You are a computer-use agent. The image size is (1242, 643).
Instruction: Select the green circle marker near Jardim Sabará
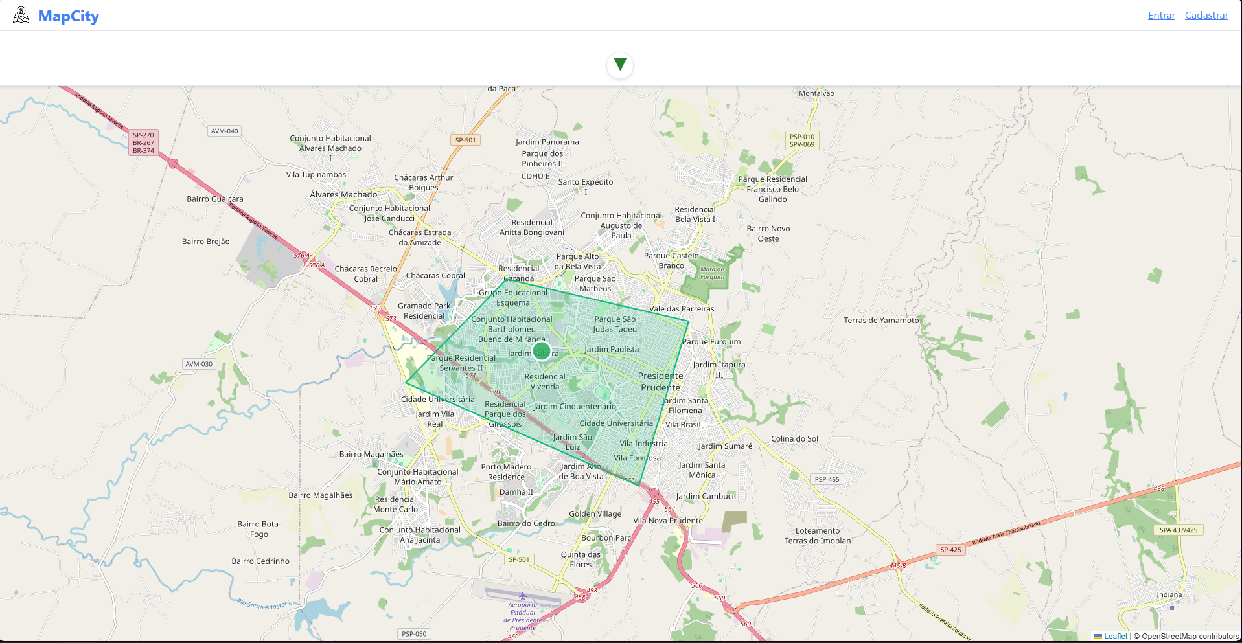542,351
